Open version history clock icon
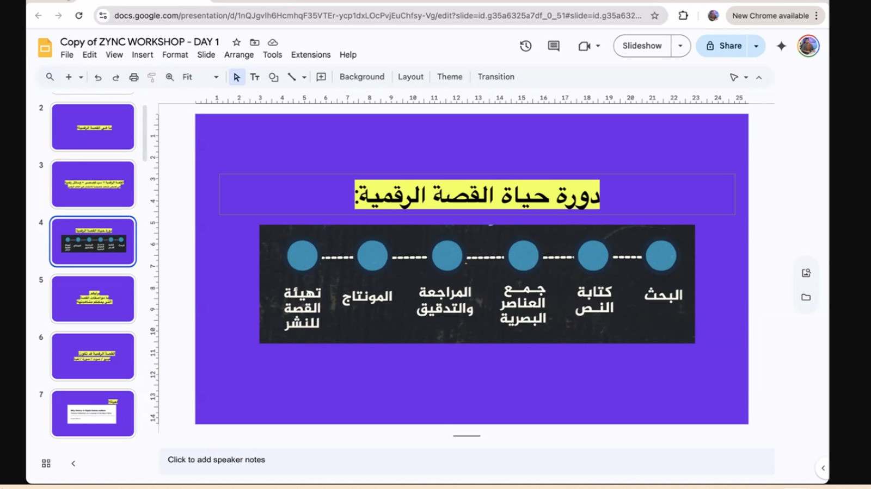Screen dimensions: 871x489 point(525,46)
